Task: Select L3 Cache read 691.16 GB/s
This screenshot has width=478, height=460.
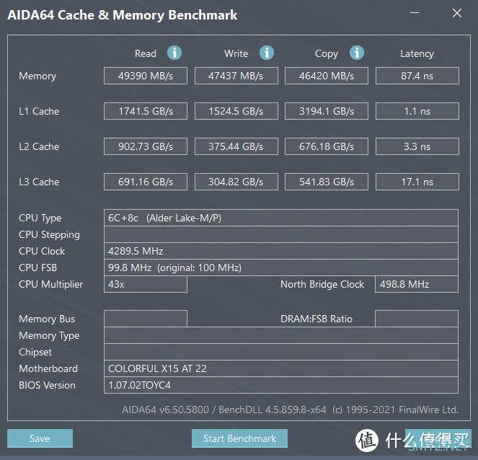Action: point(146,182)
